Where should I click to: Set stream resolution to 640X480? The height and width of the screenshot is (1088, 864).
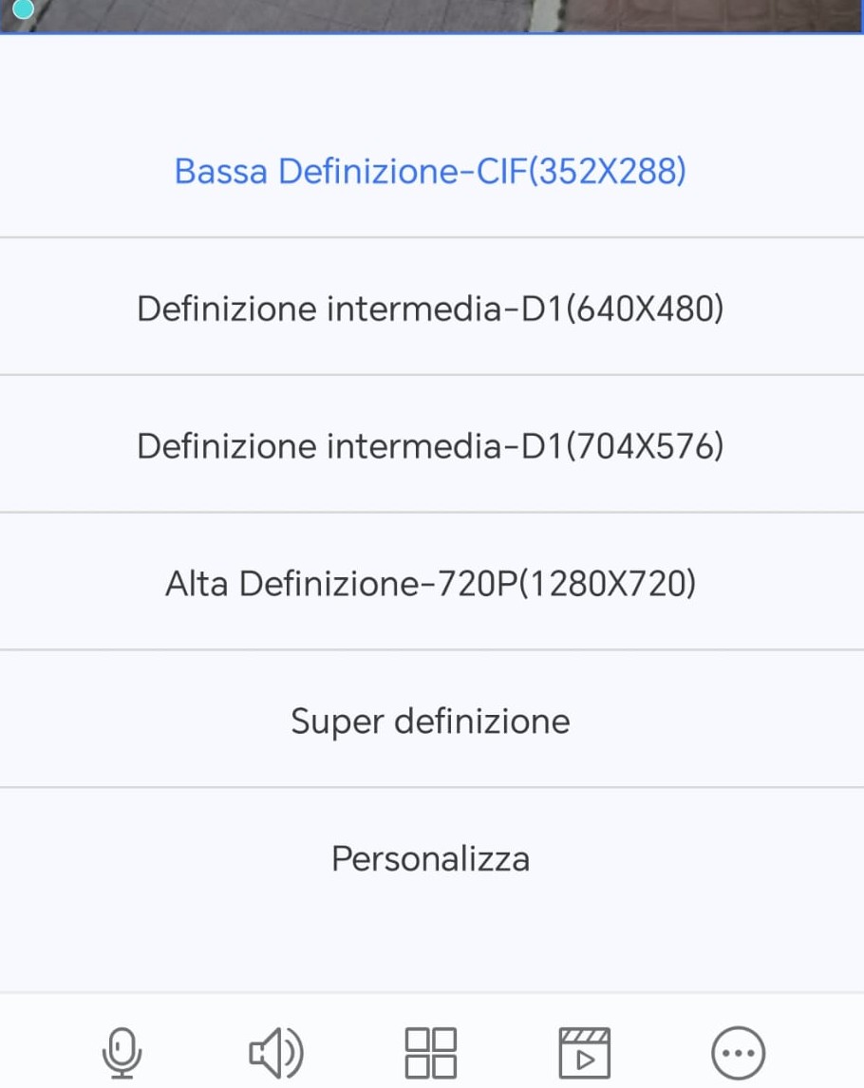click(x=430, y=309)
